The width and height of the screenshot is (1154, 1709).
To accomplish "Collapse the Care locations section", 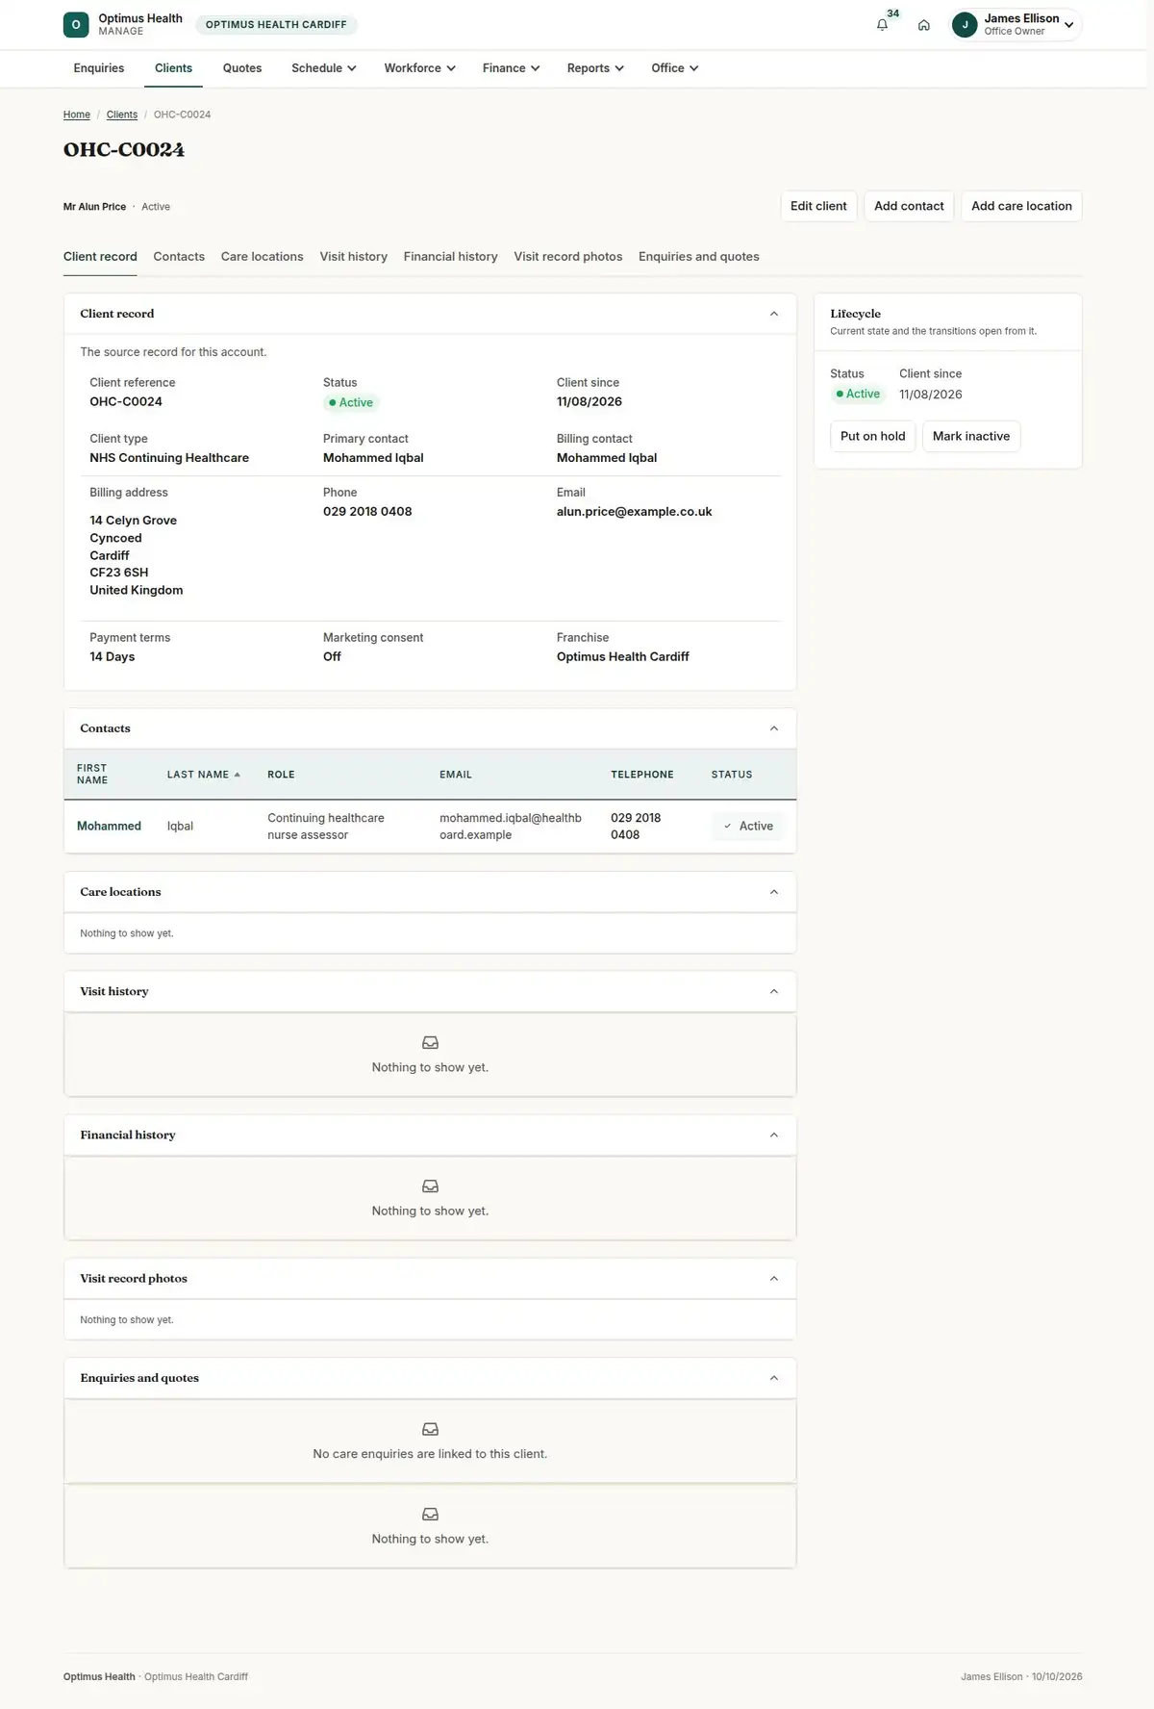I will 774,892.
